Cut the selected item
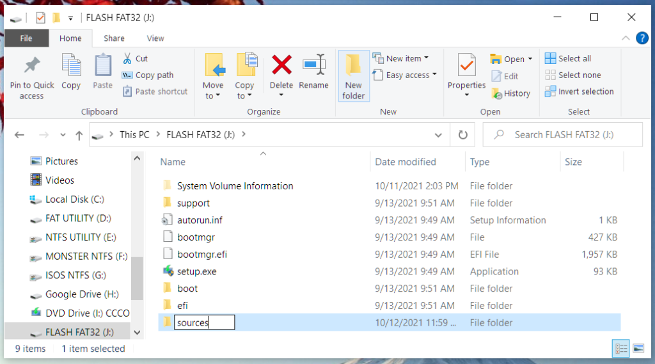655x364 pixels. coord(136,58)
